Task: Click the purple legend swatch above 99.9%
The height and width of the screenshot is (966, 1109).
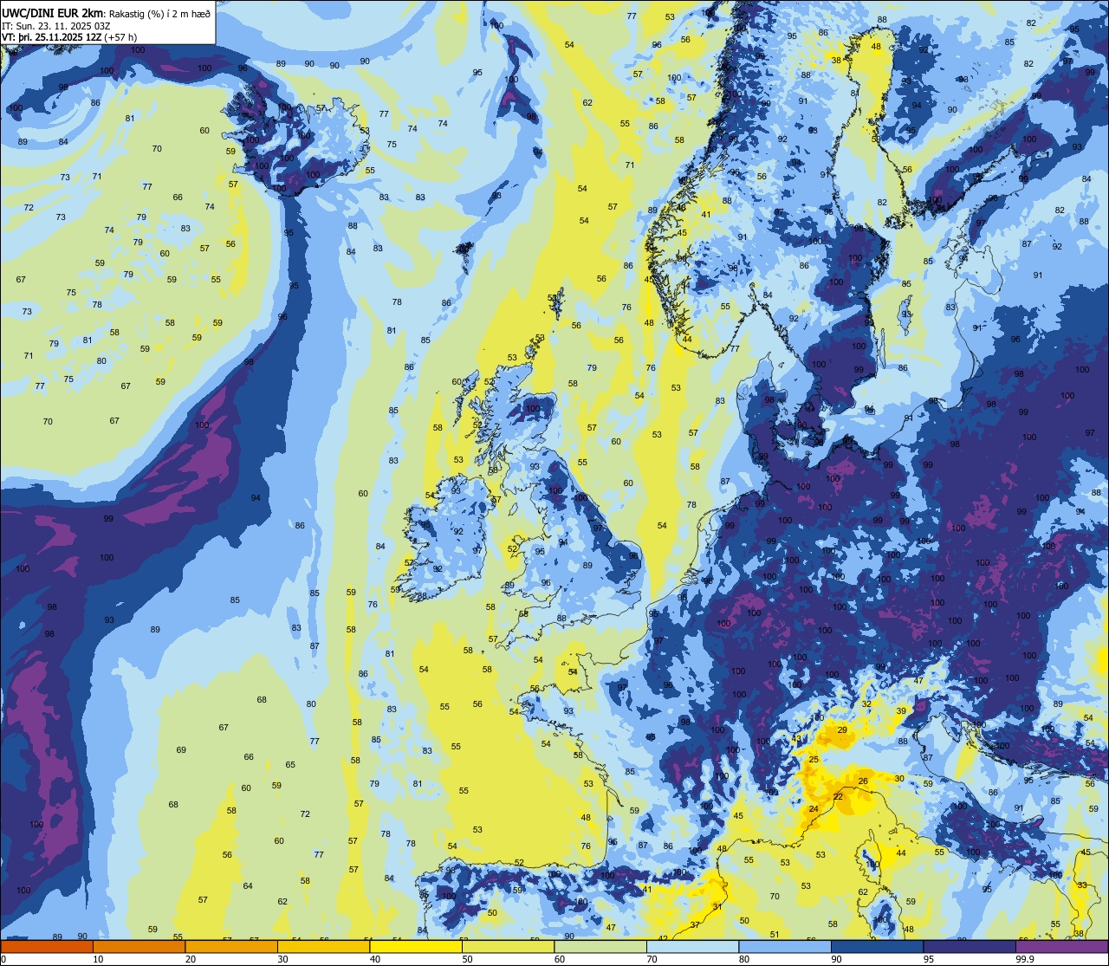Action: click(x=1061, y=946)
